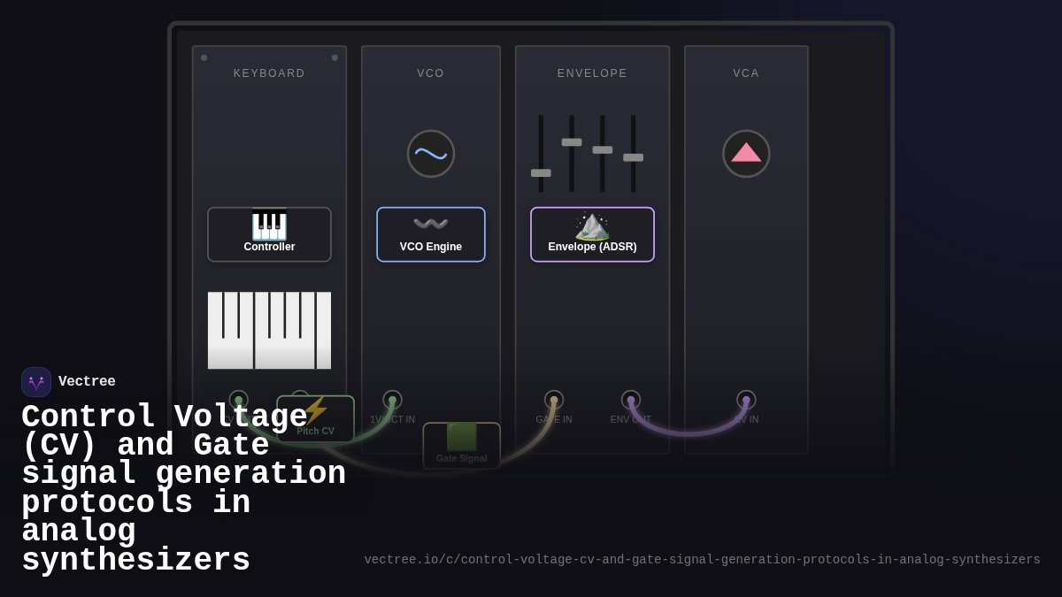Click the piano icon on the Controller node

pyautogui.click(x=269, y=225)
